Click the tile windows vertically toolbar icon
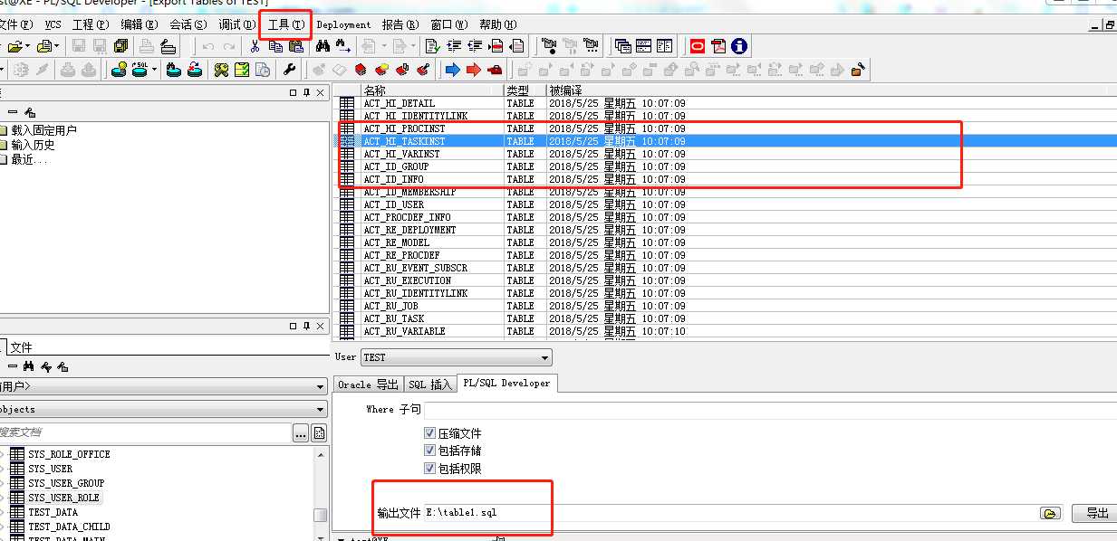The height and width of the screenshot is (541, 1117). [665, 45]
